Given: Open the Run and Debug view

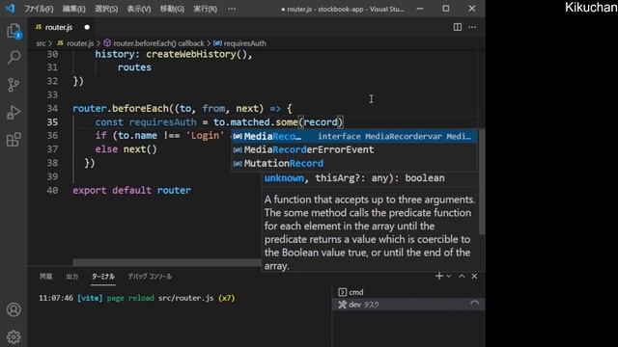Looking at the screenshot, I should click(14, 112).
